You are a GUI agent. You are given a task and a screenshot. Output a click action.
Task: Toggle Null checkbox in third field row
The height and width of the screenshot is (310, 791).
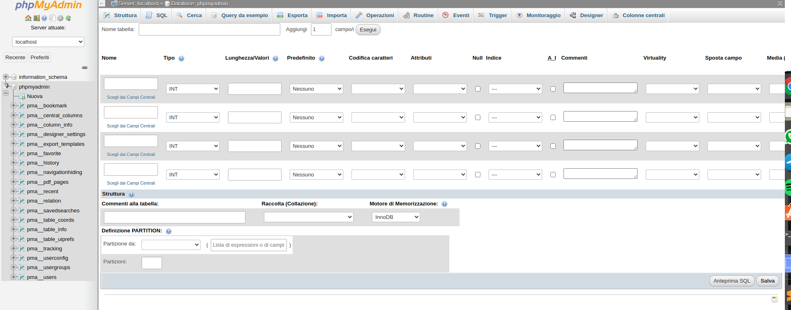click(x=478, y=146)
